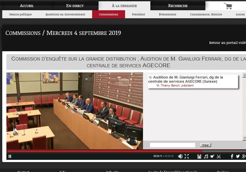Screen dimensions: 246x172
Task: Select Séance publique in the submenu
Action: tap(20, 14)
